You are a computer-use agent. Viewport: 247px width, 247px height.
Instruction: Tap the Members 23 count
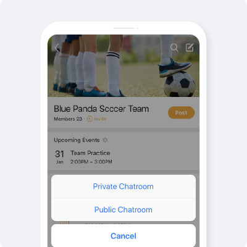[68, 119]
